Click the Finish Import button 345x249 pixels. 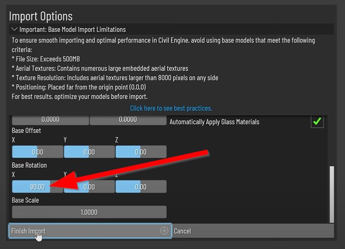point(90,231)
